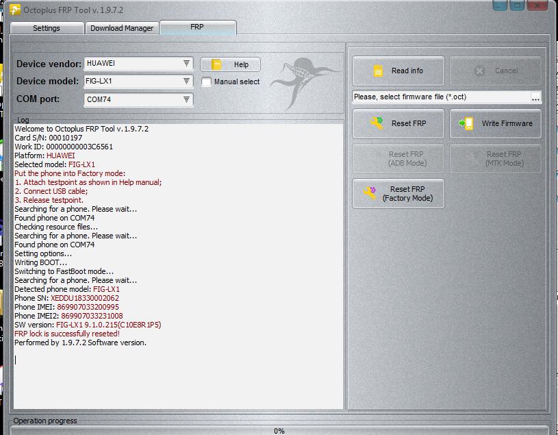Click log line 'Card S/N: 00010197'
The height and width of the screenshot is (435, 558).
pyautogui.click(x=49, y=138)
